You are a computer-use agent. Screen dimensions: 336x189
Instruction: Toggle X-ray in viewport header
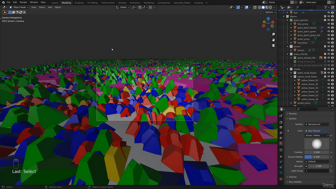(x=255, y=7)
